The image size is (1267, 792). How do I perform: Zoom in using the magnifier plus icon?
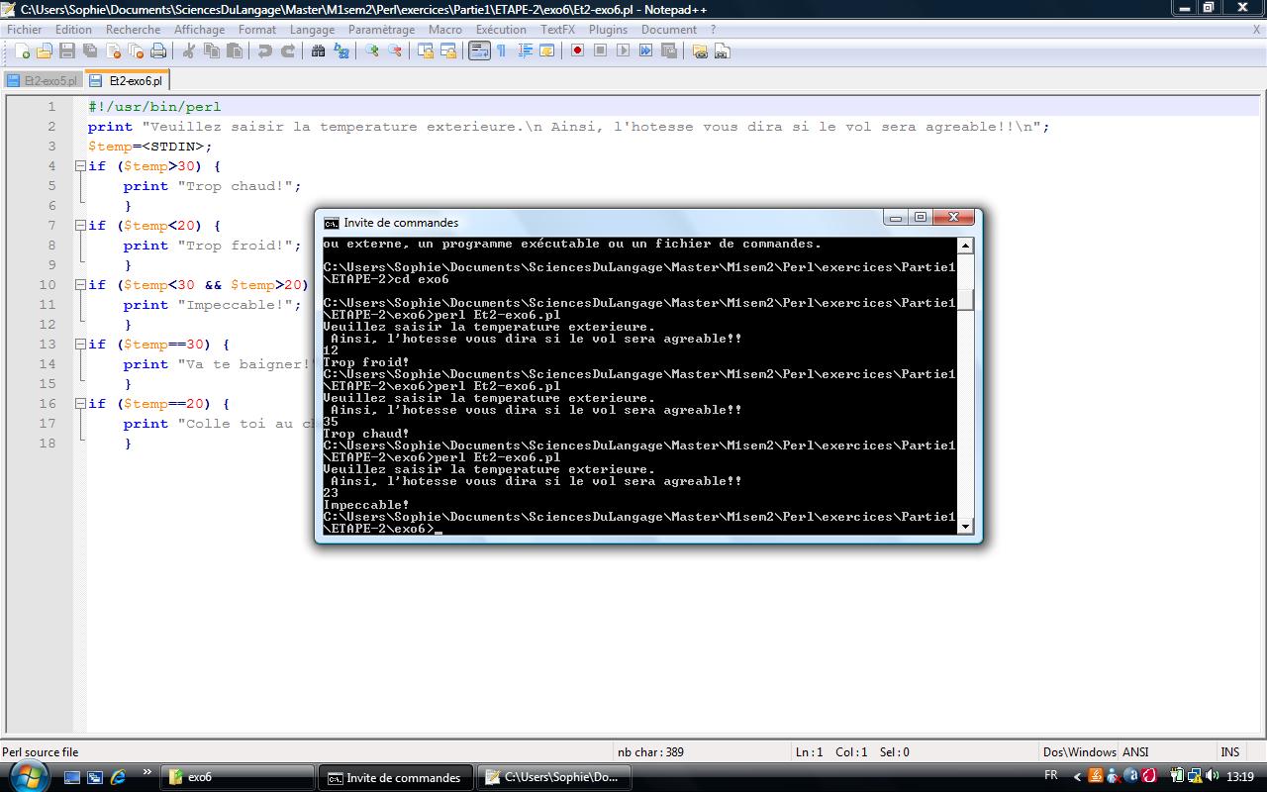click(x=372, y=51)
